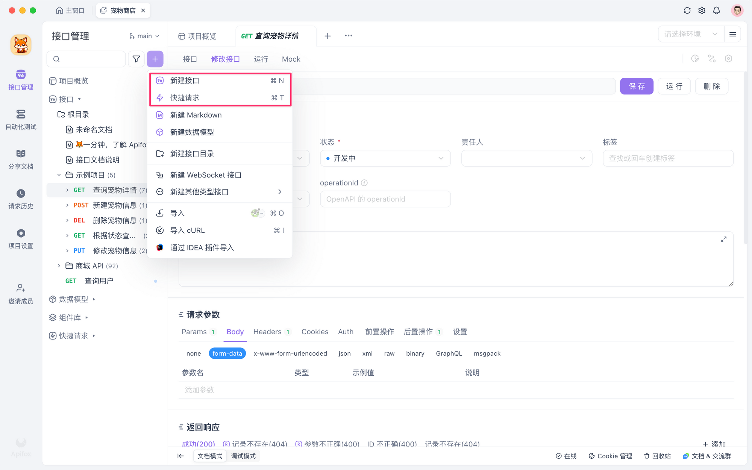Screen dimensions: 752x470
Task: Open 分享文档 in the left sidebar
Action: [21, 160]
